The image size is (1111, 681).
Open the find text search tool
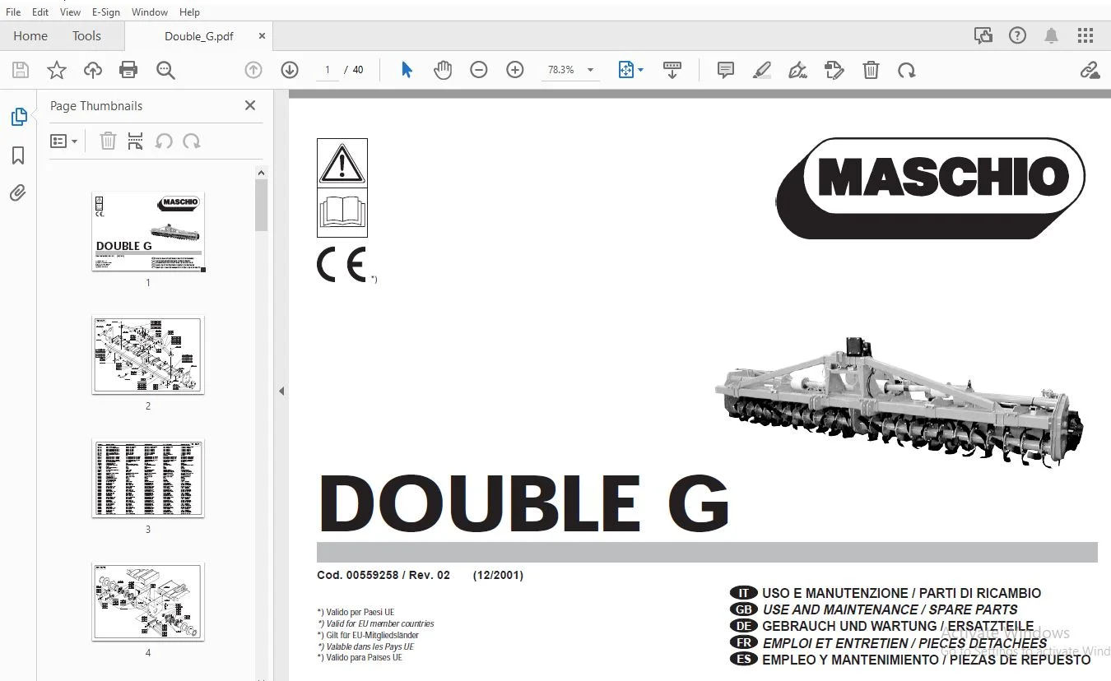pyautogui.click(x=165, y=70)
